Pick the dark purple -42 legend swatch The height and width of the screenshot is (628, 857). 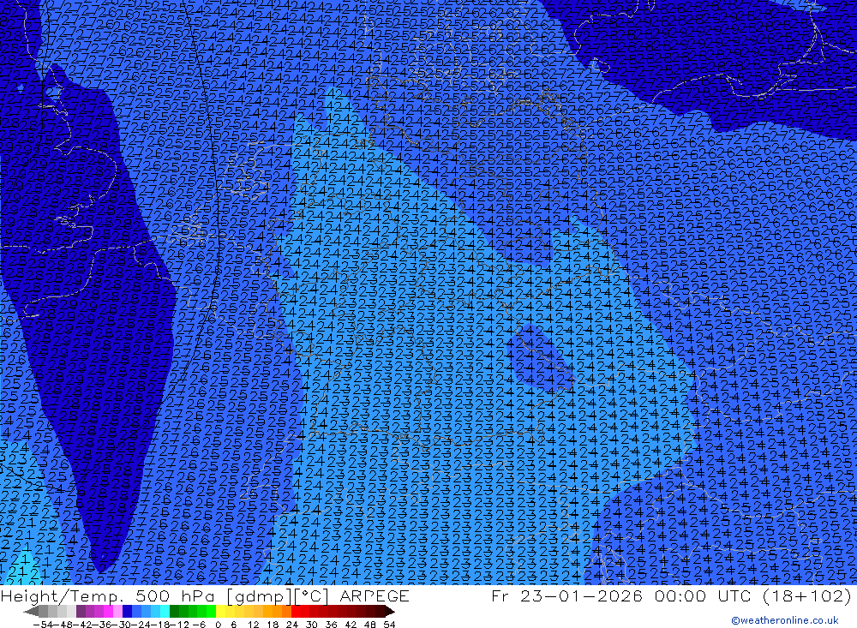point(81,611)
